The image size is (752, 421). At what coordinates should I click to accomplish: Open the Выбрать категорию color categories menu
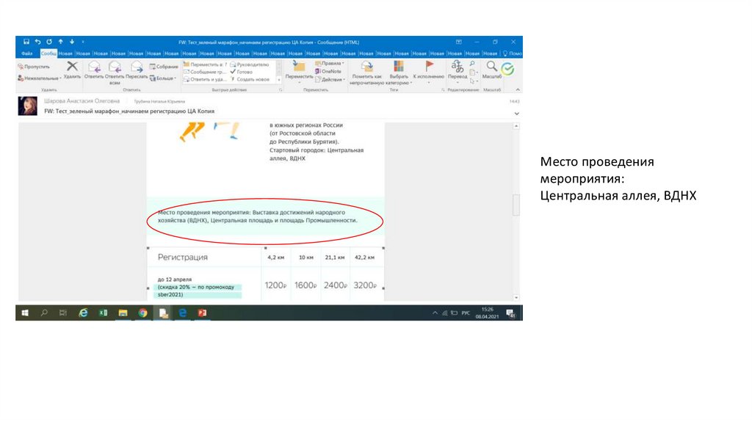[x=399, y=73]
